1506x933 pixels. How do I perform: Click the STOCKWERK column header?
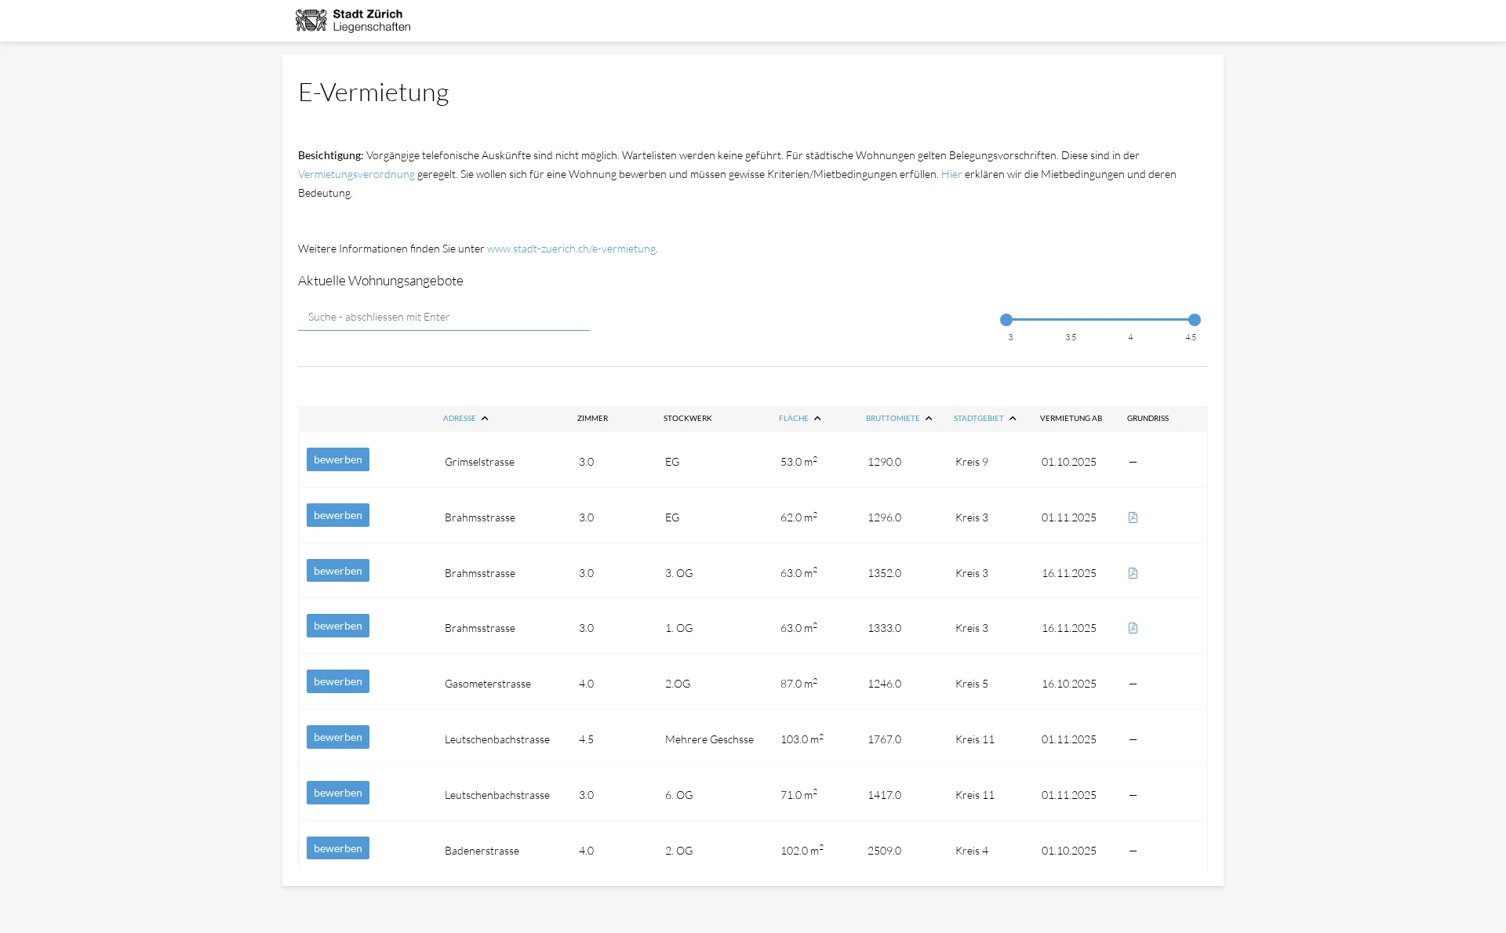pos(687,419)
